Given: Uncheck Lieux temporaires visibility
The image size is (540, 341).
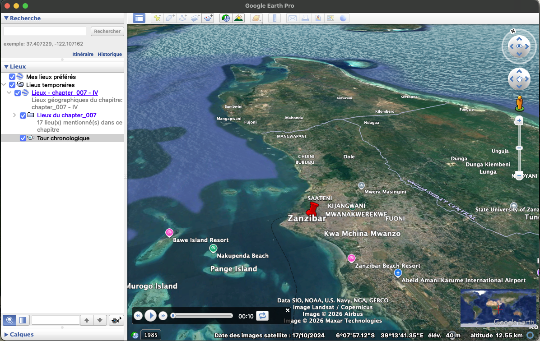Looking at the screenshot, I should click(12, 85).
